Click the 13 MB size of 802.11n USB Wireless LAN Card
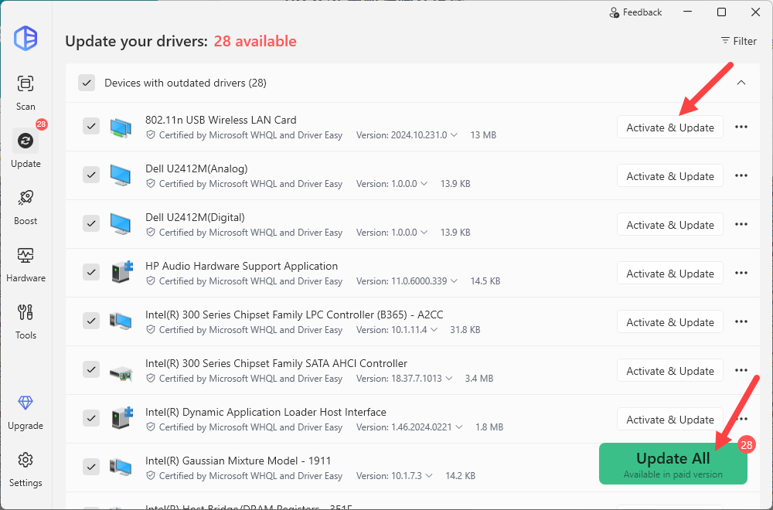Image resolution: width=773 pixels, height=510 pixels. click(x=483, y=135)
